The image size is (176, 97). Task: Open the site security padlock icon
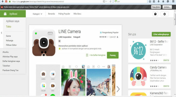10,2
